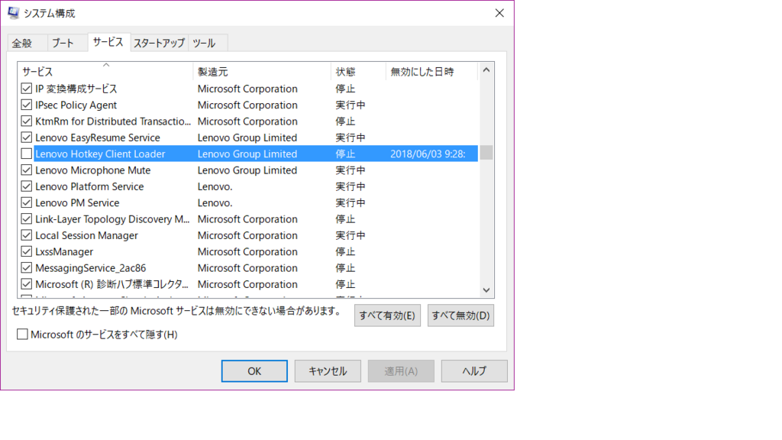Toggle Link-Layer Topology Discovery checkbox
This screenshot has width=782, height=440.
click(x=27, y=219)
